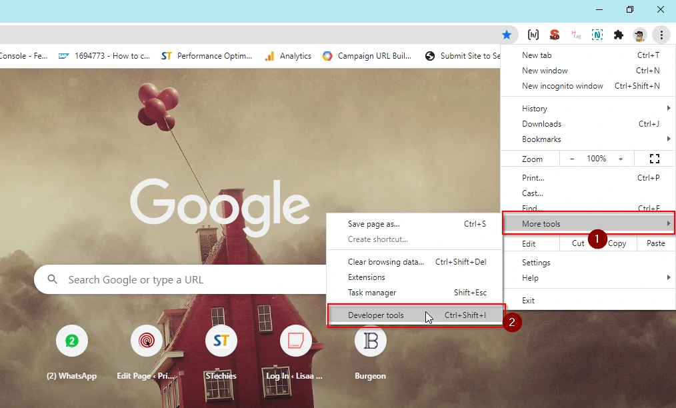Click the teal [N] extension icon

[x=597, y=35]
